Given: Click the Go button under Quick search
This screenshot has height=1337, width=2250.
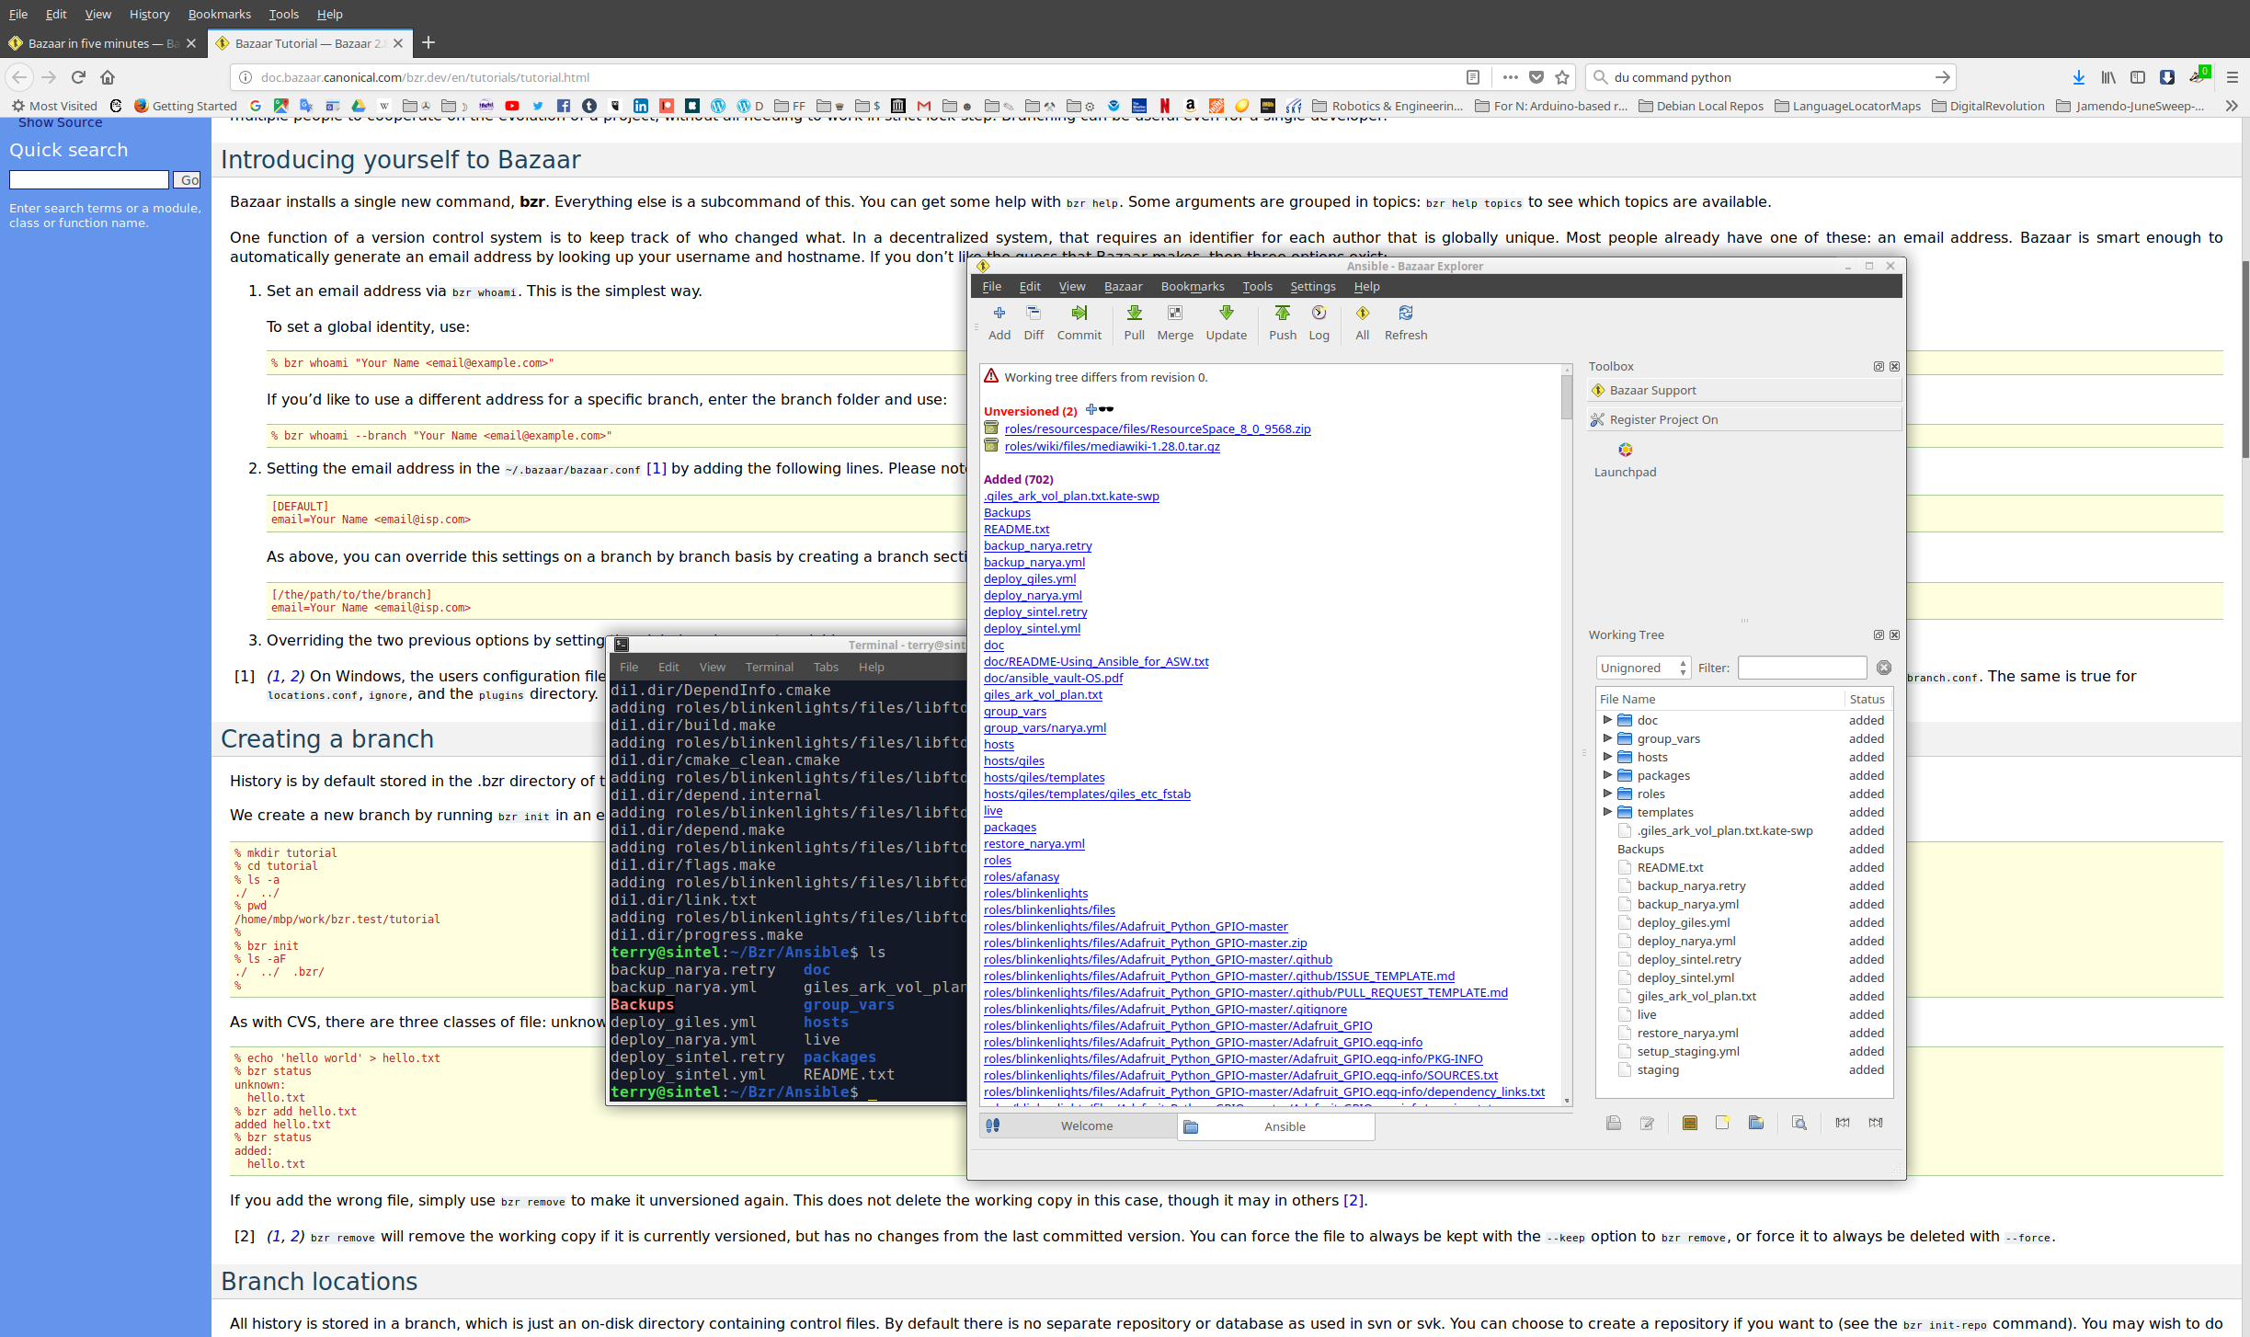Looking at the screenshot, I should click(x=188, y=180).
